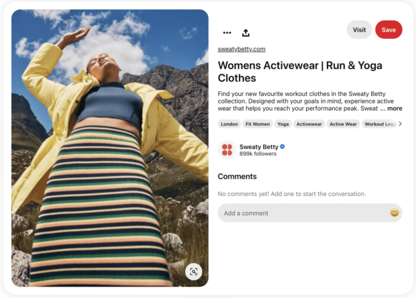Open the three-dot more options menu
The image size is (416, 298).
(227, 33)
